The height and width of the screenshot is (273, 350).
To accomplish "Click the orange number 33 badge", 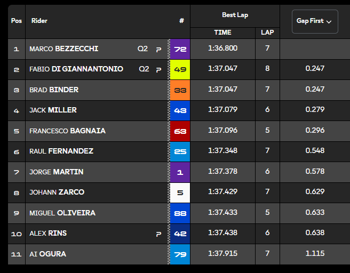I will [x=180, y=90].
